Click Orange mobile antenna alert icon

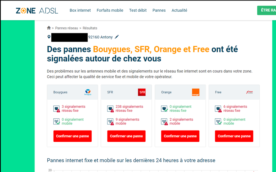(164, 122)
